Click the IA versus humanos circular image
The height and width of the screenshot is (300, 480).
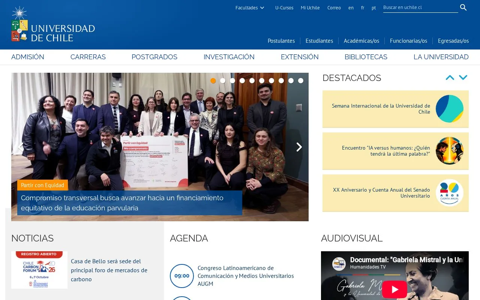tap(450, 151)
